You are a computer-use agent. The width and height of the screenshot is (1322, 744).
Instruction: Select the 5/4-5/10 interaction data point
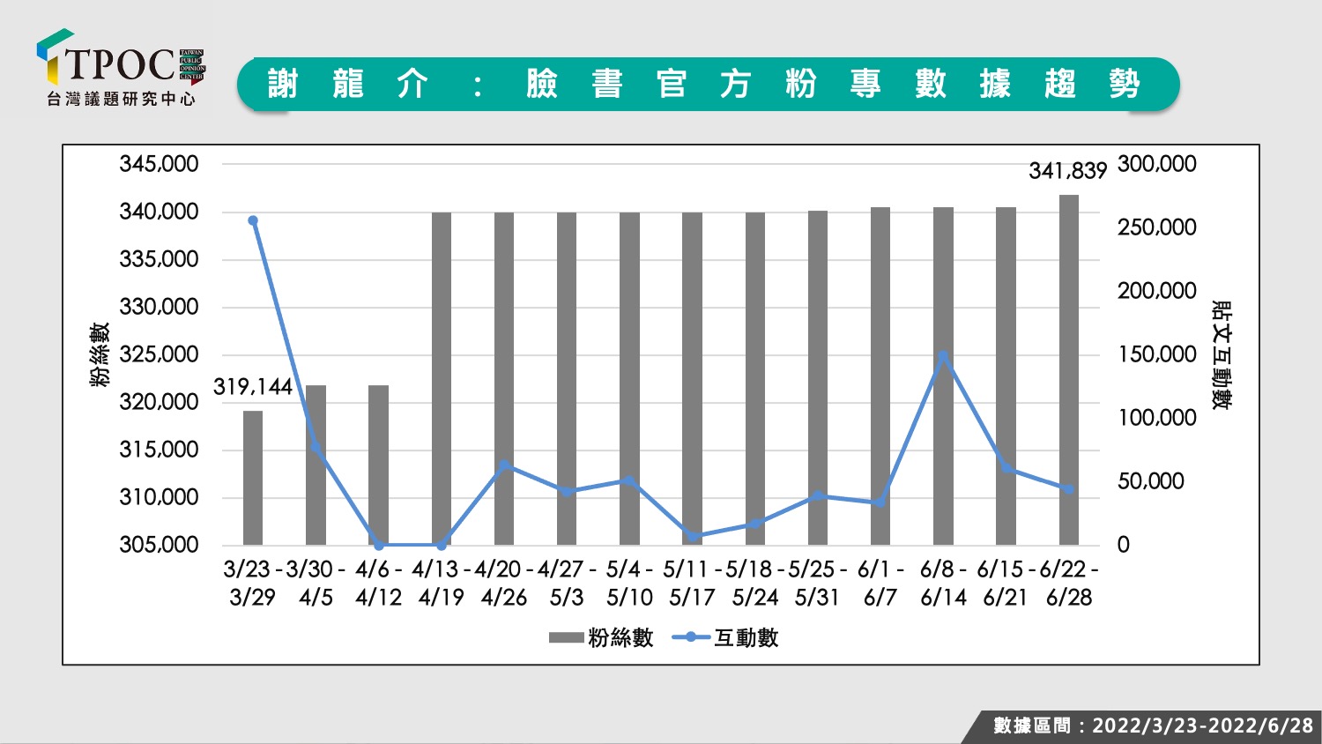pos(629,480)
